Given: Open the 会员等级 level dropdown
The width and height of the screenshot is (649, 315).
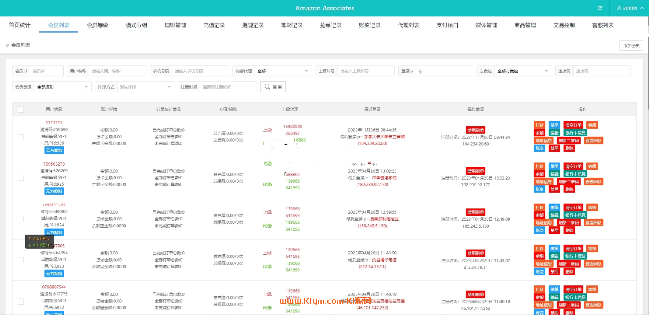Looking at the screenshot, I should pyautogui.click(x=62, y=87).
